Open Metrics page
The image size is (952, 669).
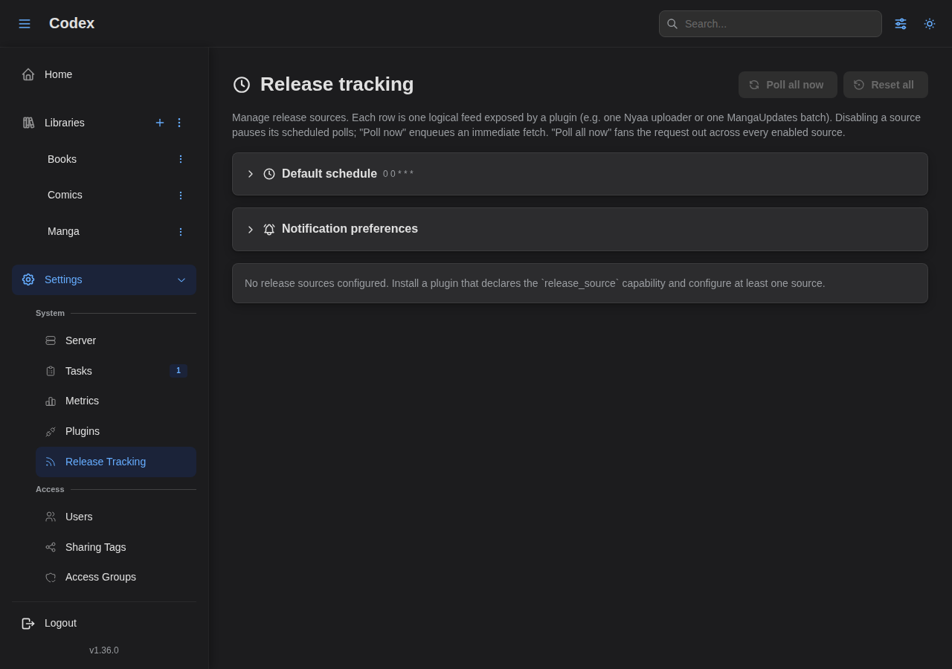[116, 401]
